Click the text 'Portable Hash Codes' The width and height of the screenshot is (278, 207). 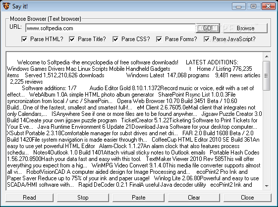click(234, 153)
